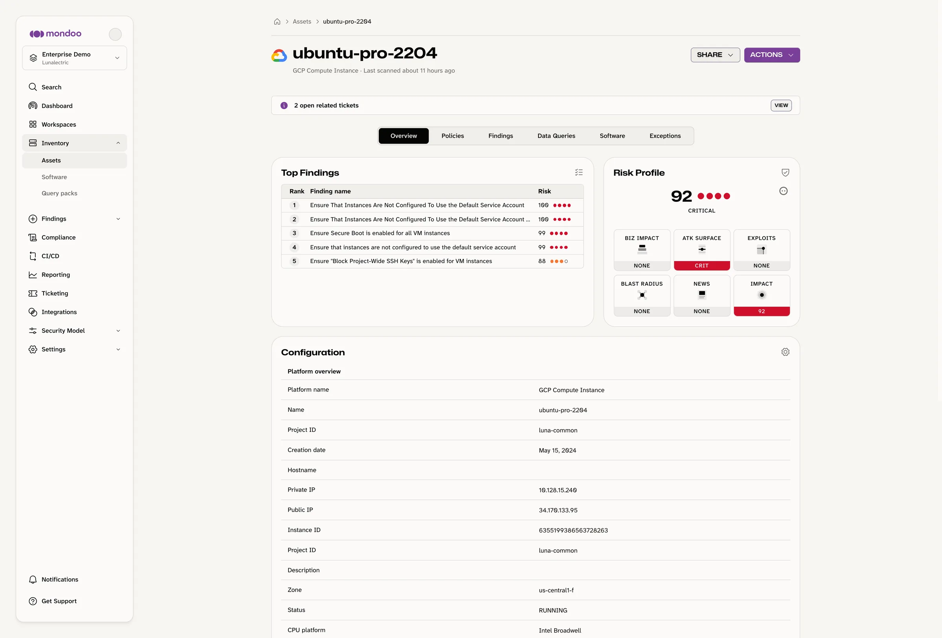The width and height of the screenshot is (942, 638).
Task: Click the Mondoo logo
Action: (55, 34)
